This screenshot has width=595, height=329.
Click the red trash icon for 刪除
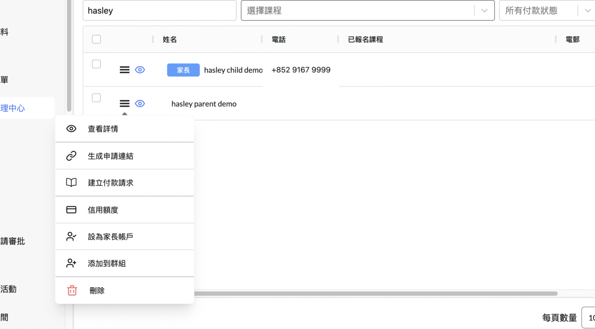[x=72, y=291]
